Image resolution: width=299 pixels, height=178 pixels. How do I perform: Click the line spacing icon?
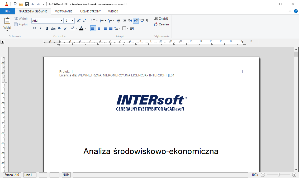(116, 28)
